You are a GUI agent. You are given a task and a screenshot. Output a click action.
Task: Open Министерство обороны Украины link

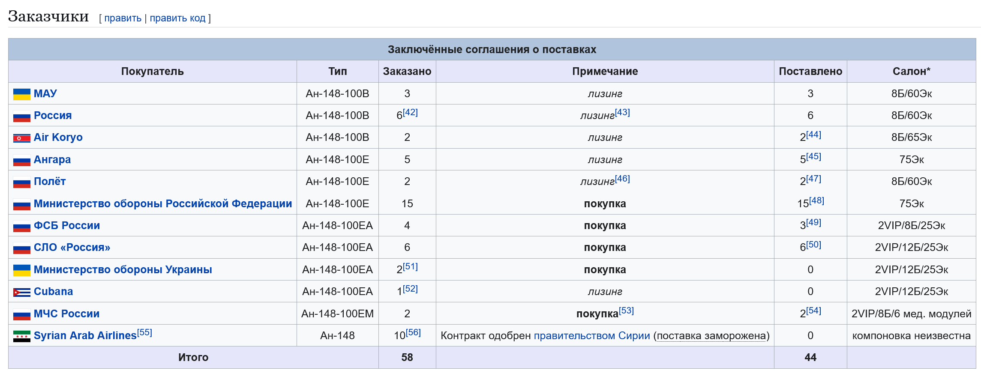123,269
